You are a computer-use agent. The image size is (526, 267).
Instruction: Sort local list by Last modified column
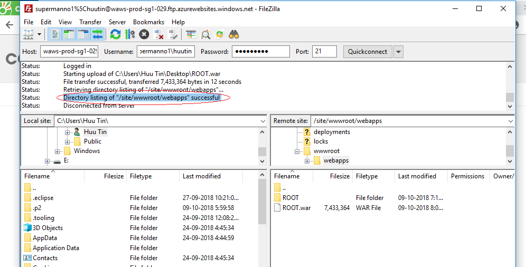tap(211, 176)
